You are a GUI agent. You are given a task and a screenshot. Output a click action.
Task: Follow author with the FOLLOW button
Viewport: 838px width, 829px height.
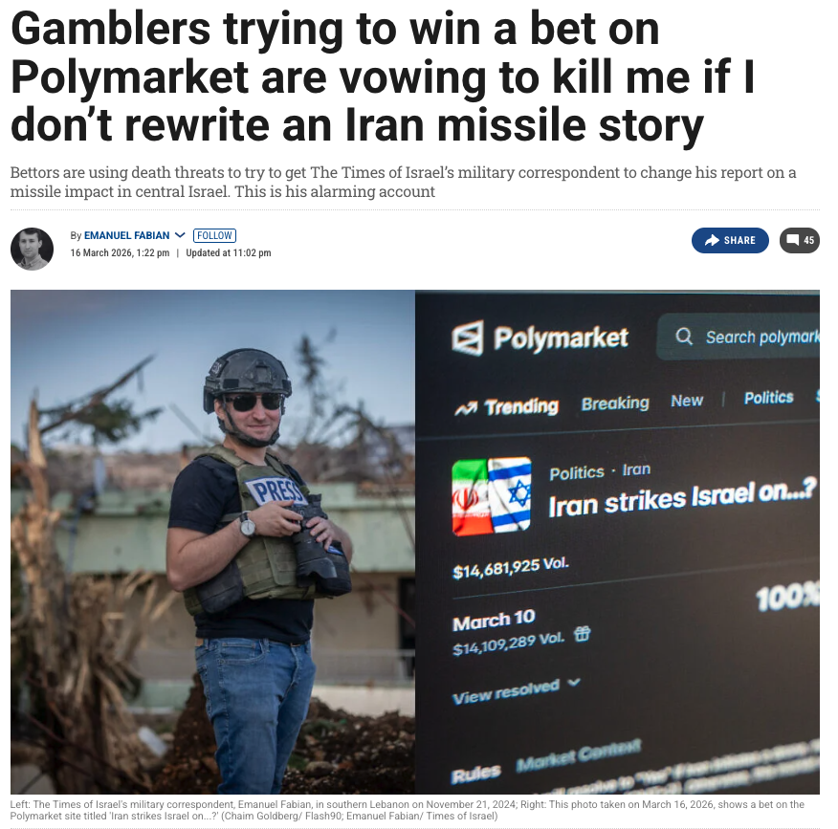[x=214, y=235]
